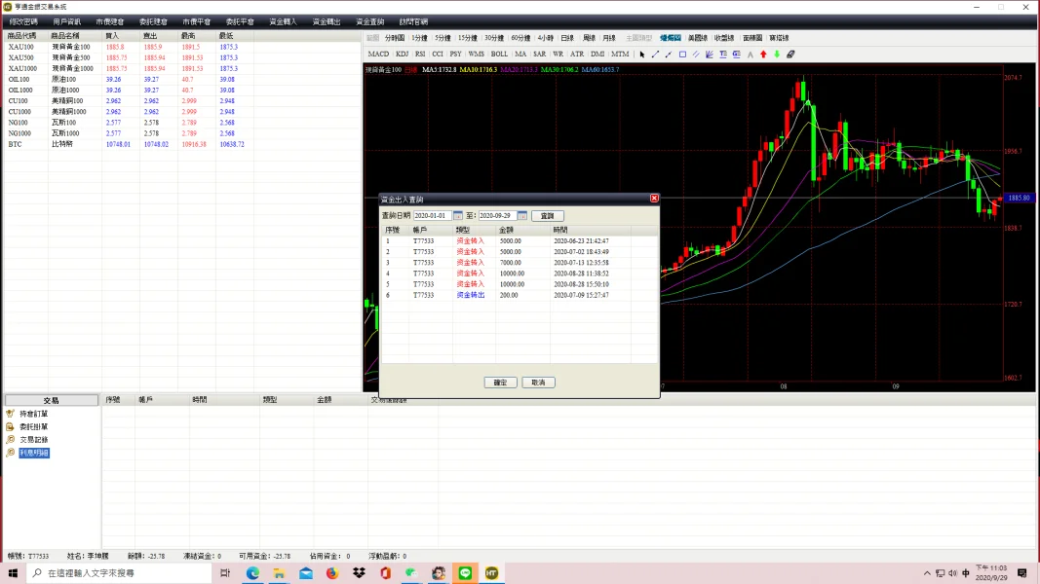
Task: Select the arrow cursor tool in chart toolbar
Action: coord(641,55)
